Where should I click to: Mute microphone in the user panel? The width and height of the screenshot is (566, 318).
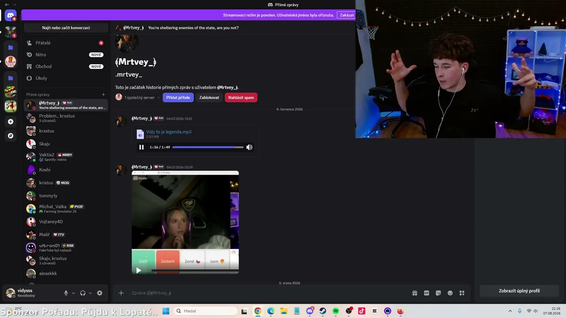pos(66,293)
